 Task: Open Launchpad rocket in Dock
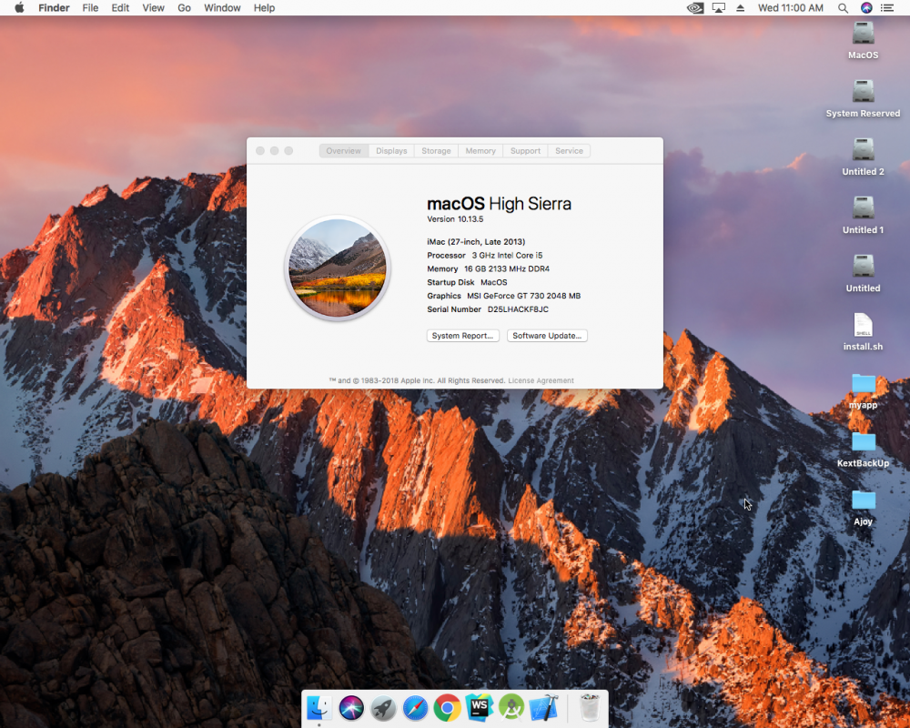[383, 708]
